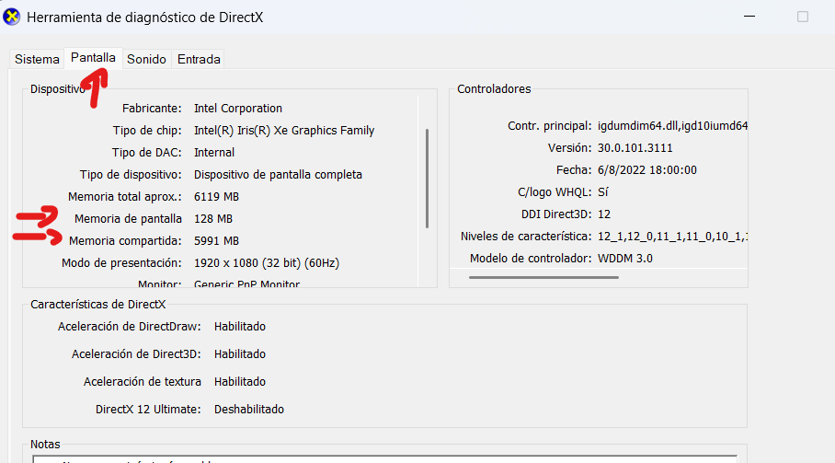Click the Tipo de DAC Internal value
This screenshot has width=835, height=463.
[214, 153]
